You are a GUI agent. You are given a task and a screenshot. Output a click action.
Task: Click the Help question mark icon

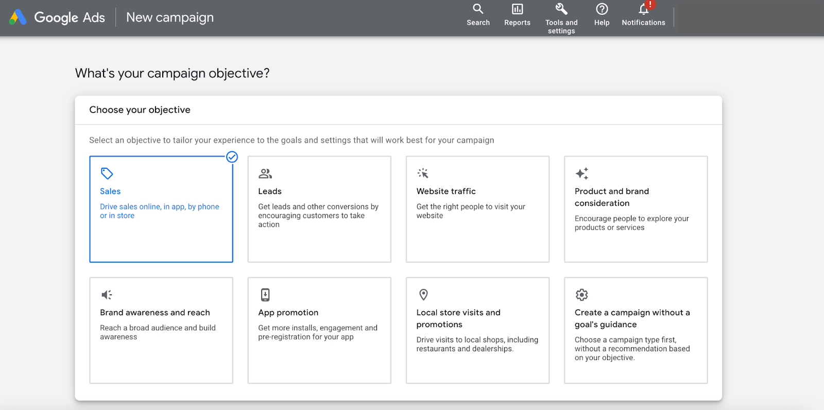[602, 9]
